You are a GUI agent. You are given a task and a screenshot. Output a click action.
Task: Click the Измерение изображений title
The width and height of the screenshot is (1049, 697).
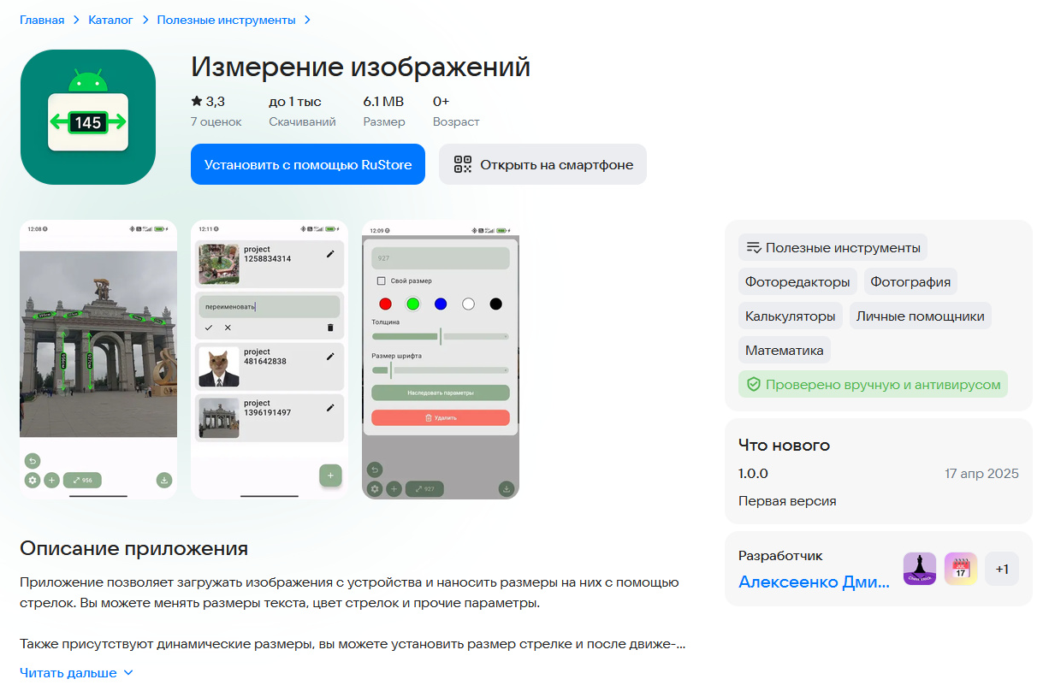pos(361,67)
